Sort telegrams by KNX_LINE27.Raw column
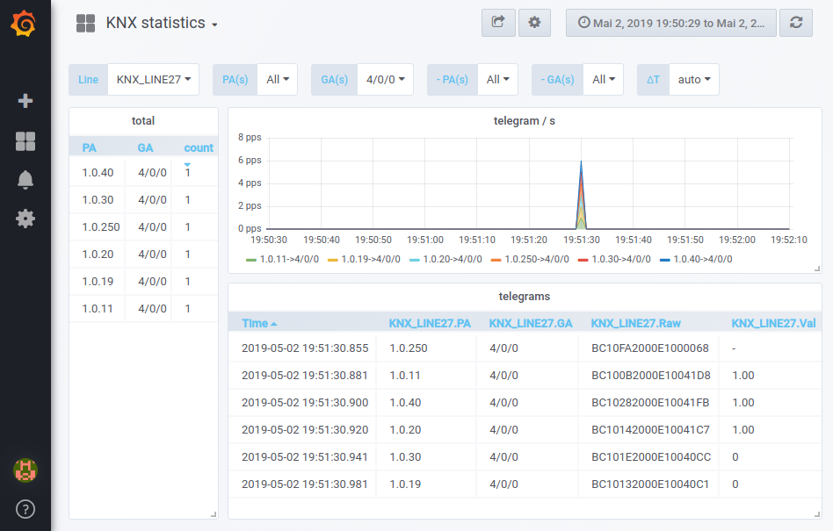 click(636, 324)
